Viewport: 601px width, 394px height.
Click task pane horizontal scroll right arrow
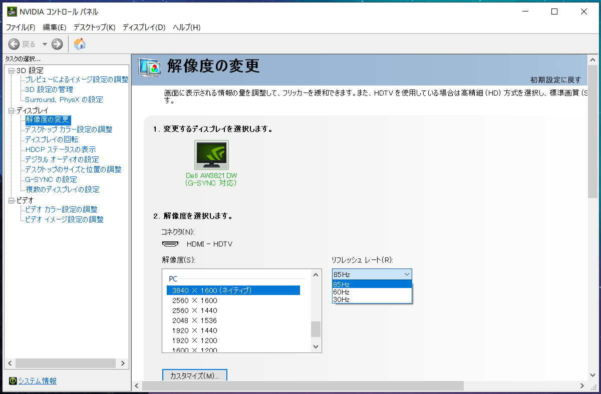pyautogui.click(x=123, y=363)
